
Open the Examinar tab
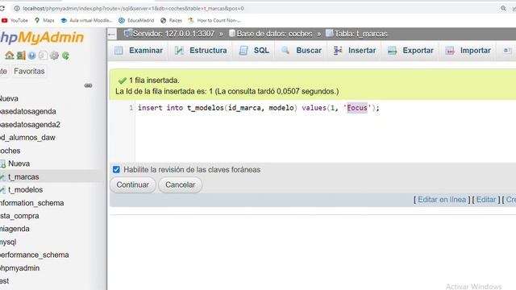coord(139,51)
